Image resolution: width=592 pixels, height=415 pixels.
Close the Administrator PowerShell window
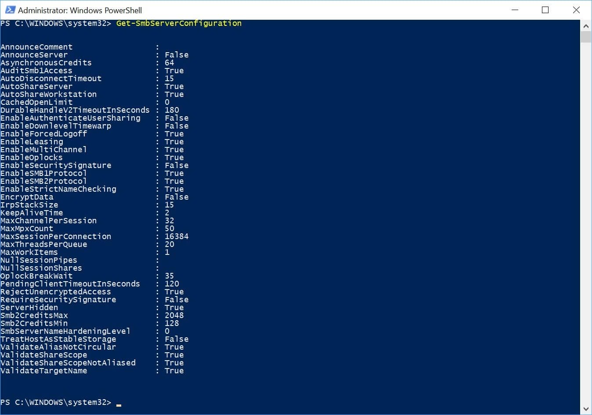tap(576, 10)
